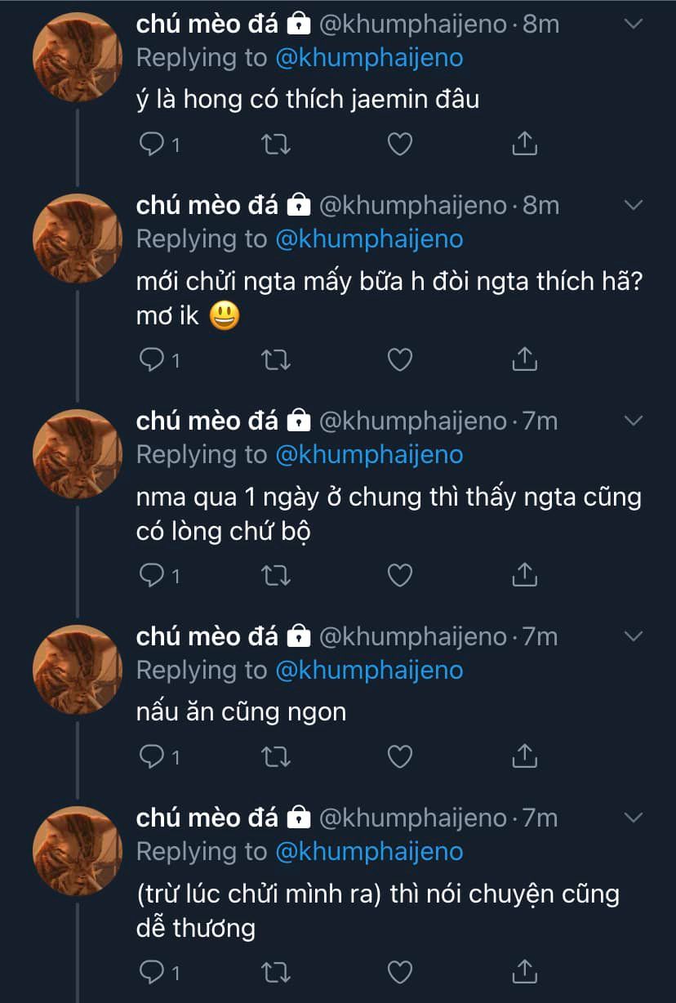Screen dimensions: 676x1003
Task: Retweet the 'nma qua 1 ngày' tweet
Action: pyautogui.click(x=275, y=576)
